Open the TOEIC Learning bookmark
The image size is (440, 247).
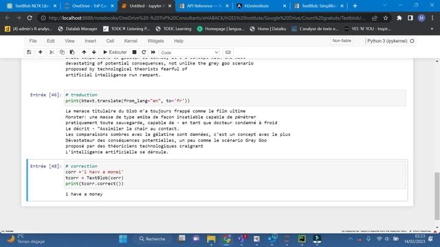pos(173,29)
